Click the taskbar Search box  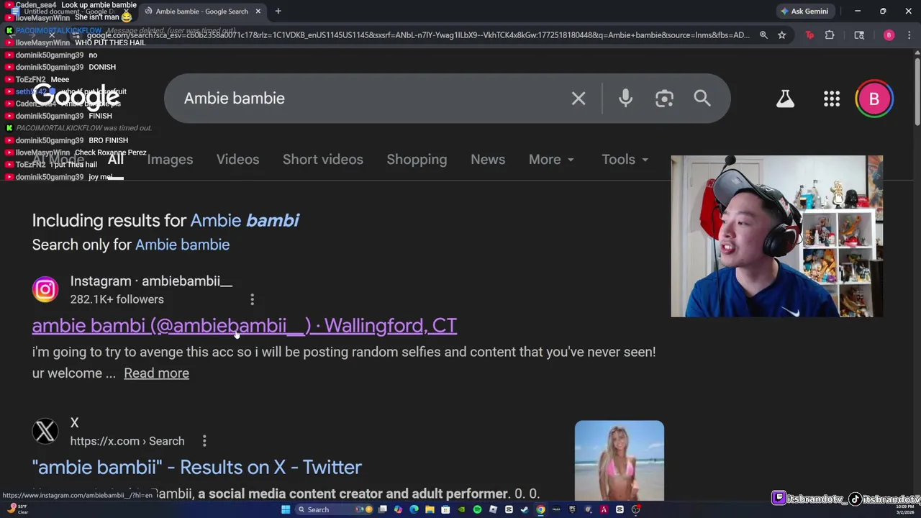(x=334, y=509)
